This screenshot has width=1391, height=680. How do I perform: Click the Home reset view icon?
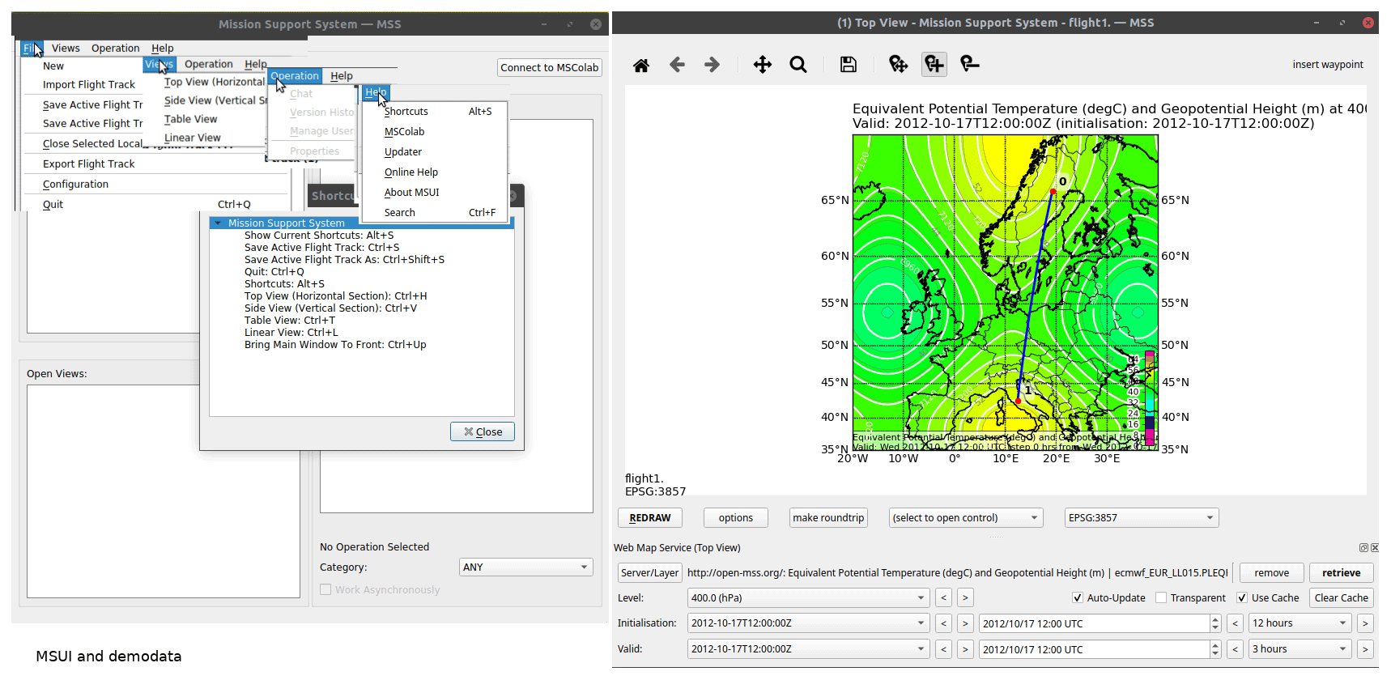(x=641, y=65)
